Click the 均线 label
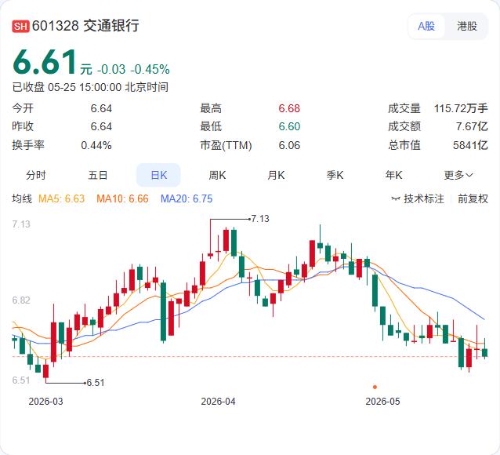The height and width of the screenshot is (455, 500). (22, 198)
